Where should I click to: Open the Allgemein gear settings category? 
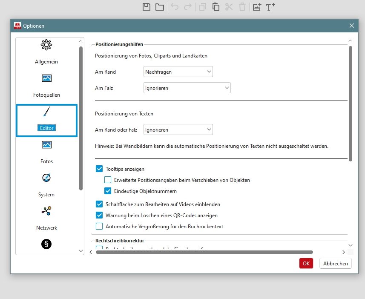coord(46,45)
